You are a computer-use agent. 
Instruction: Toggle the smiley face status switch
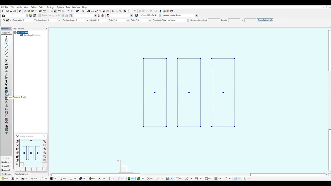pyautogui.click(x=5, y=179)
